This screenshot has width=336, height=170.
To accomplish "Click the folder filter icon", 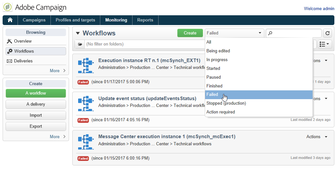I will coord(80,44).
